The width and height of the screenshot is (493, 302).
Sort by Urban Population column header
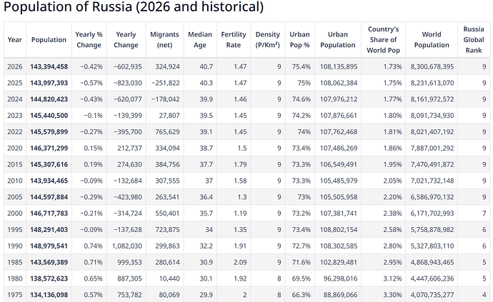[337, 39]
